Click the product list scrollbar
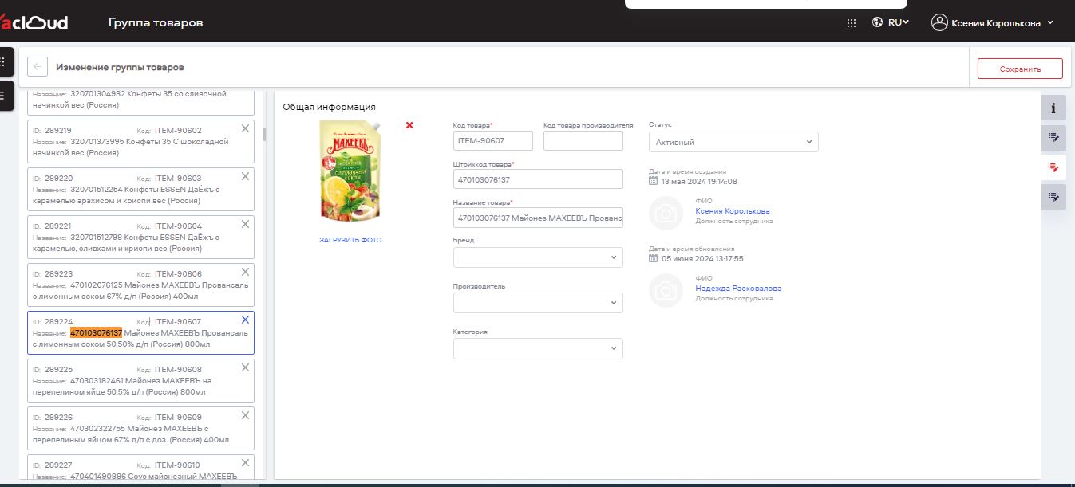 [264, 133]
